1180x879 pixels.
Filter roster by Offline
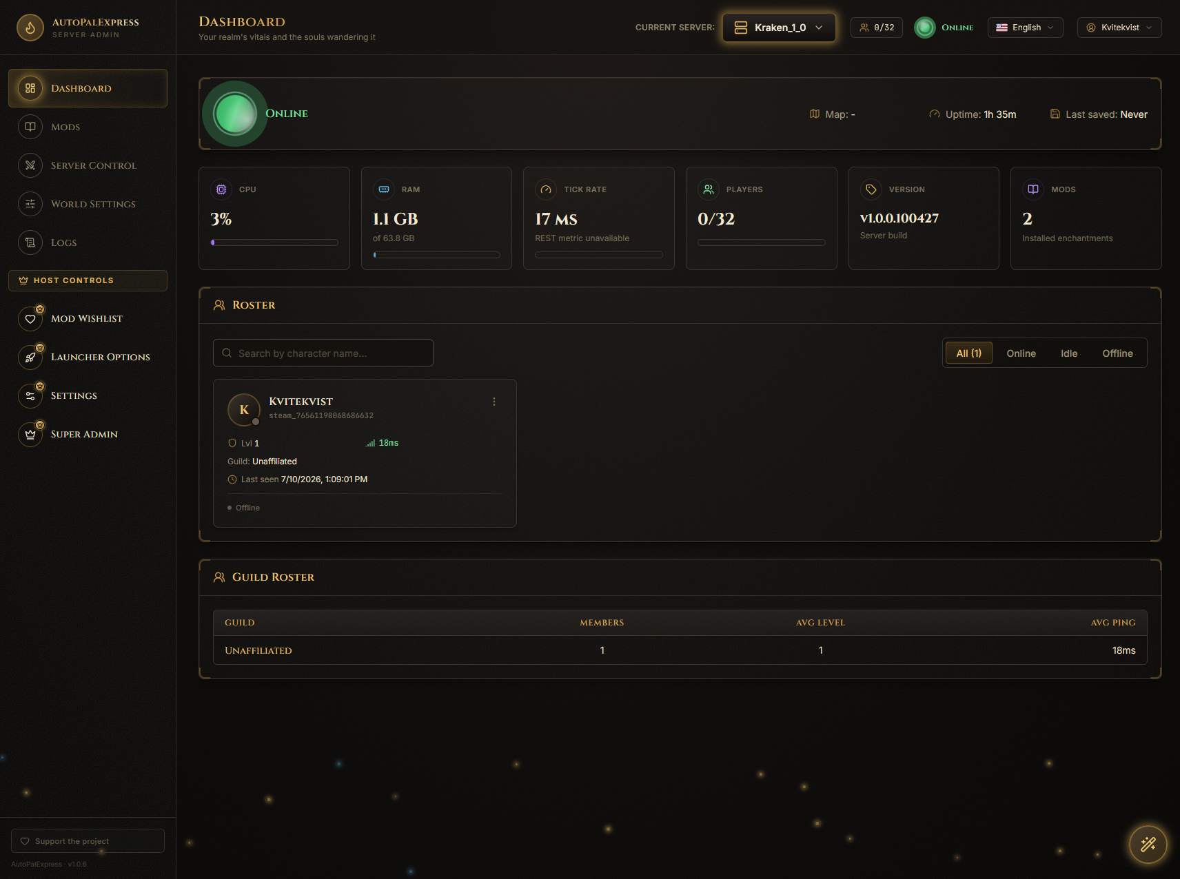pyautogui.click(x=1117, y=353)
